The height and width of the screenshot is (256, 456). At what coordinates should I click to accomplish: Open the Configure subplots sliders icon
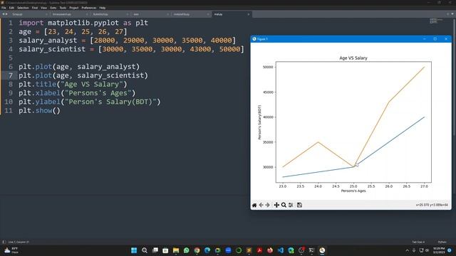coord(291,206)
